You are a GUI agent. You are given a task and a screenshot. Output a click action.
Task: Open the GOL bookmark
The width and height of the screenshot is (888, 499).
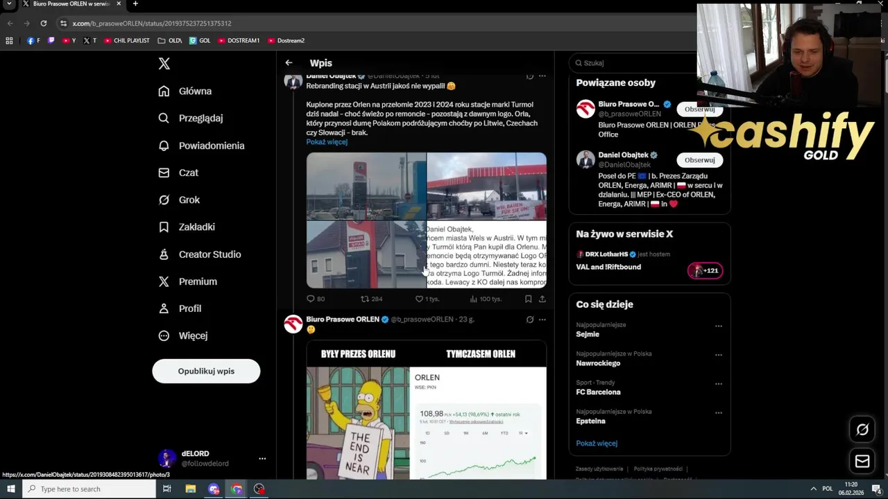click(200, 41)
